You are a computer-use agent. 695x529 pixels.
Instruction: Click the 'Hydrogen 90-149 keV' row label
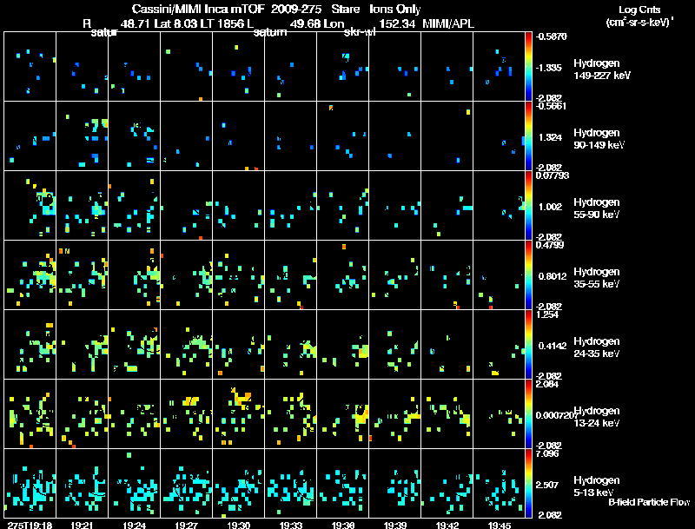599,139
